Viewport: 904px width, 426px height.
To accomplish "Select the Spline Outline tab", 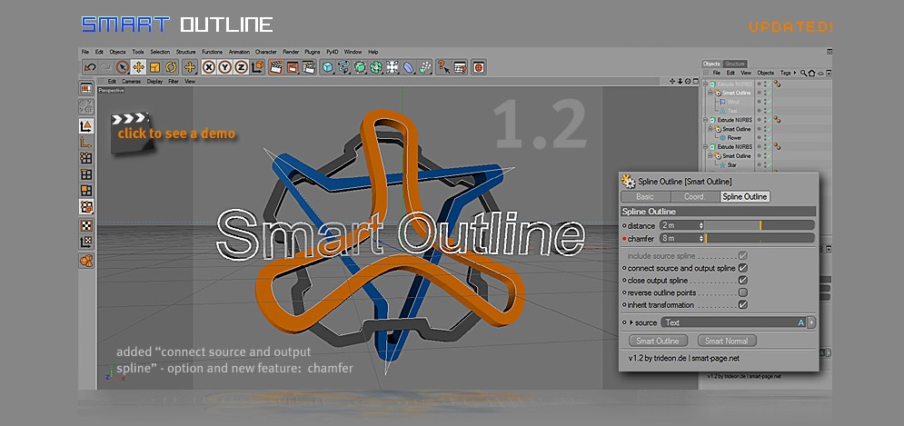I will [x=745, y=196].
